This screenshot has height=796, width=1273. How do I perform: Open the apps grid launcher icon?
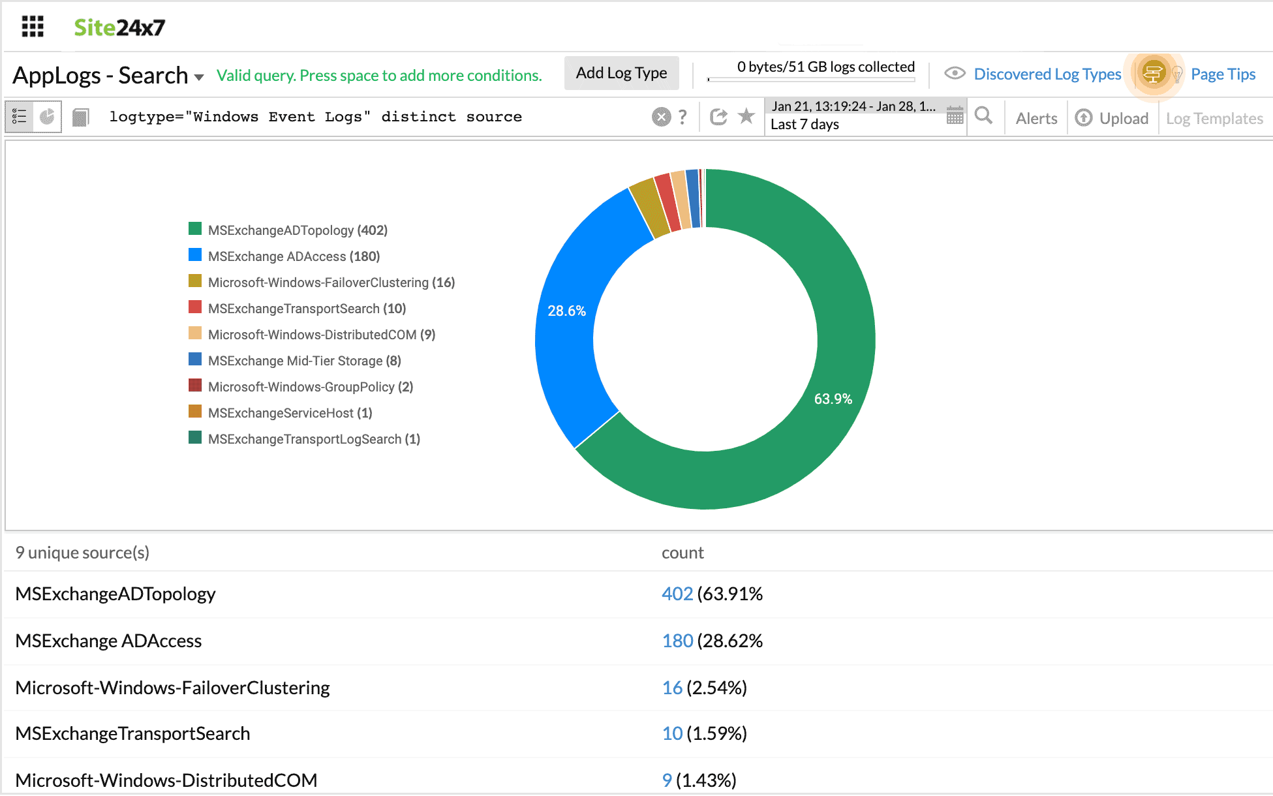(33, 27)
